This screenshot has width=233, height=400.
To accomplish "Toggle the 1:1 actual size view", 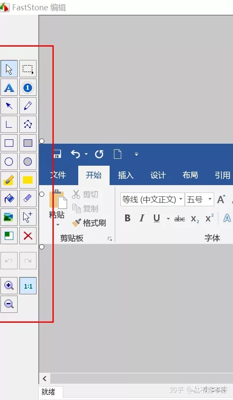I will pos(28,286).
